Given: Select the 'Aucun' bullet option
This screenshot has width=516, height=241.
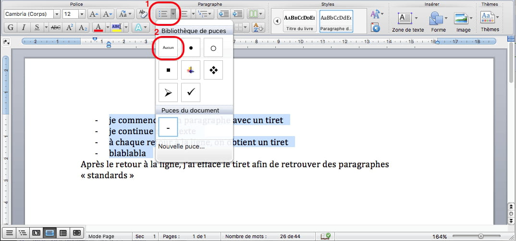Looking at the screenshot, I should (x=168, y=48).
